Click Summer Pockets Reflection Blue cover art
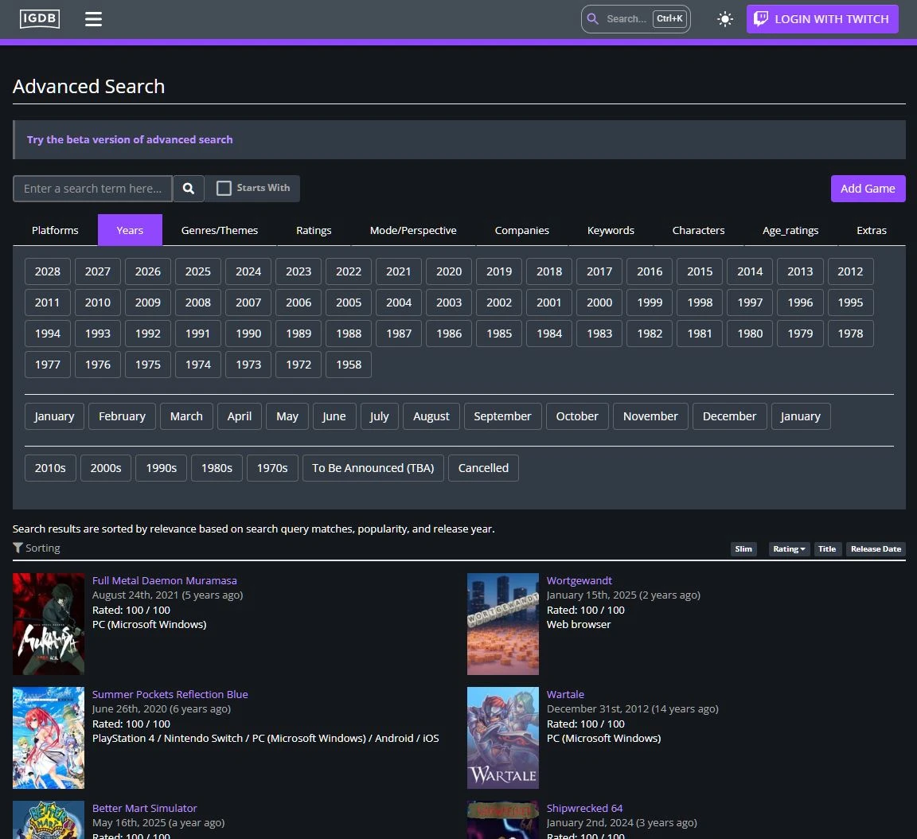917x839 pixels. tap(49, 737)
